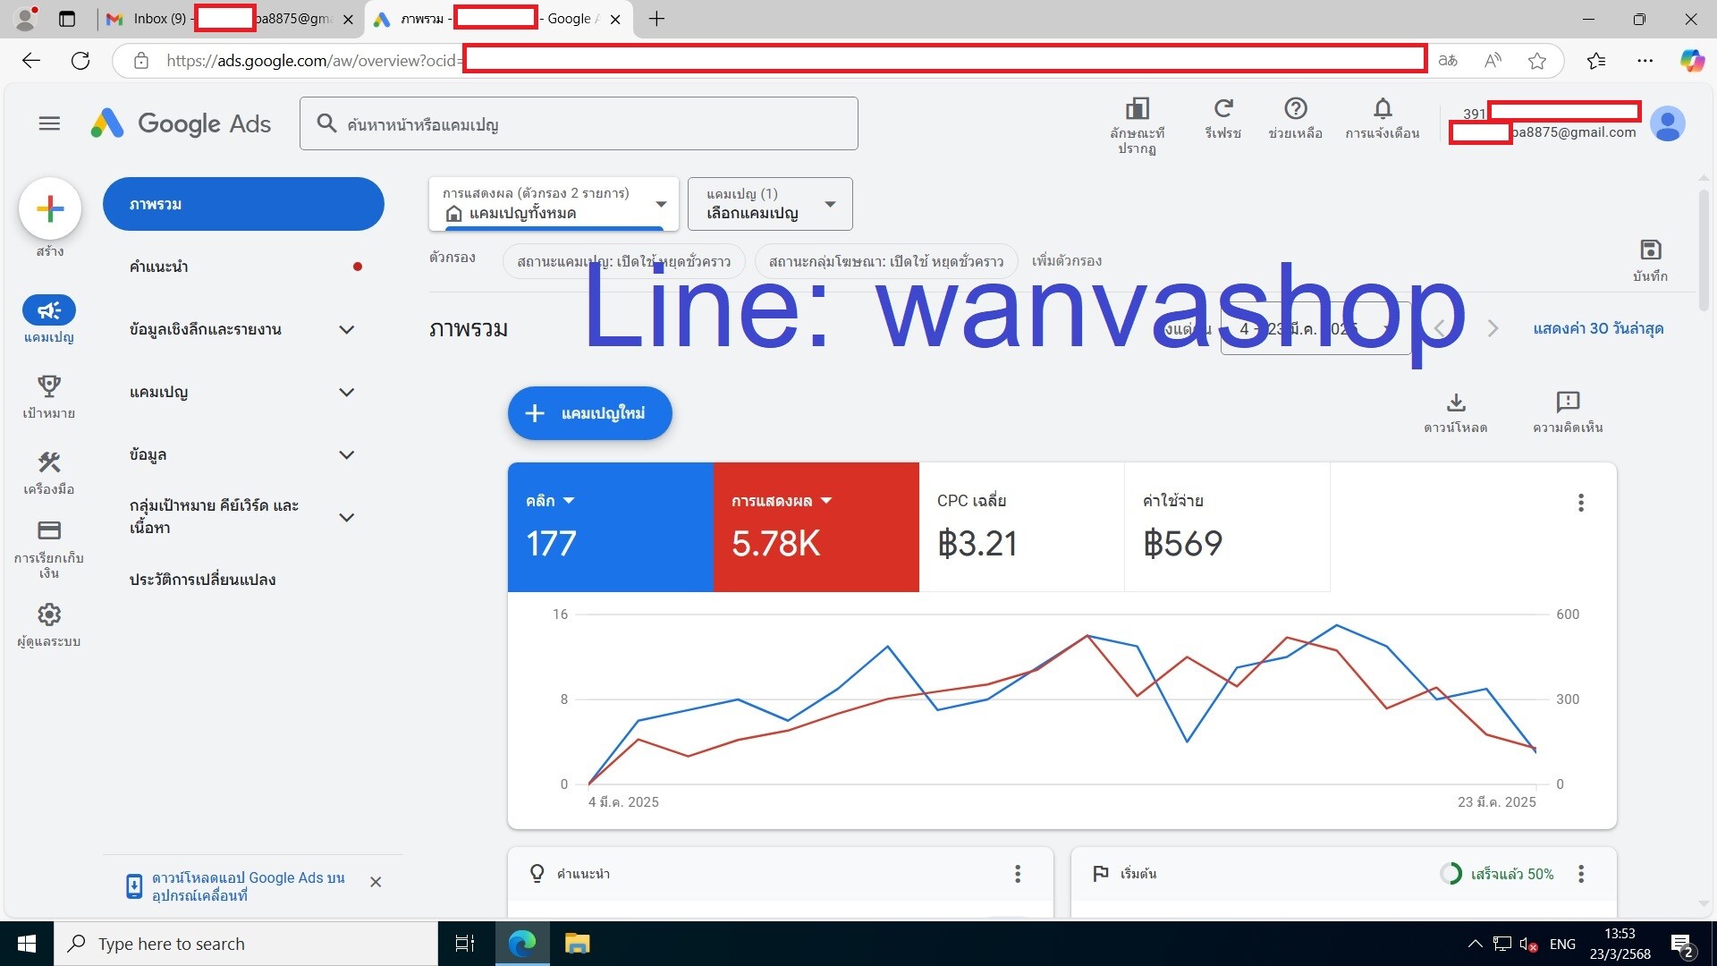Screen dimensions: 1717x966
Task: Click the campaign status filter chip
Action: click(623, 261)
